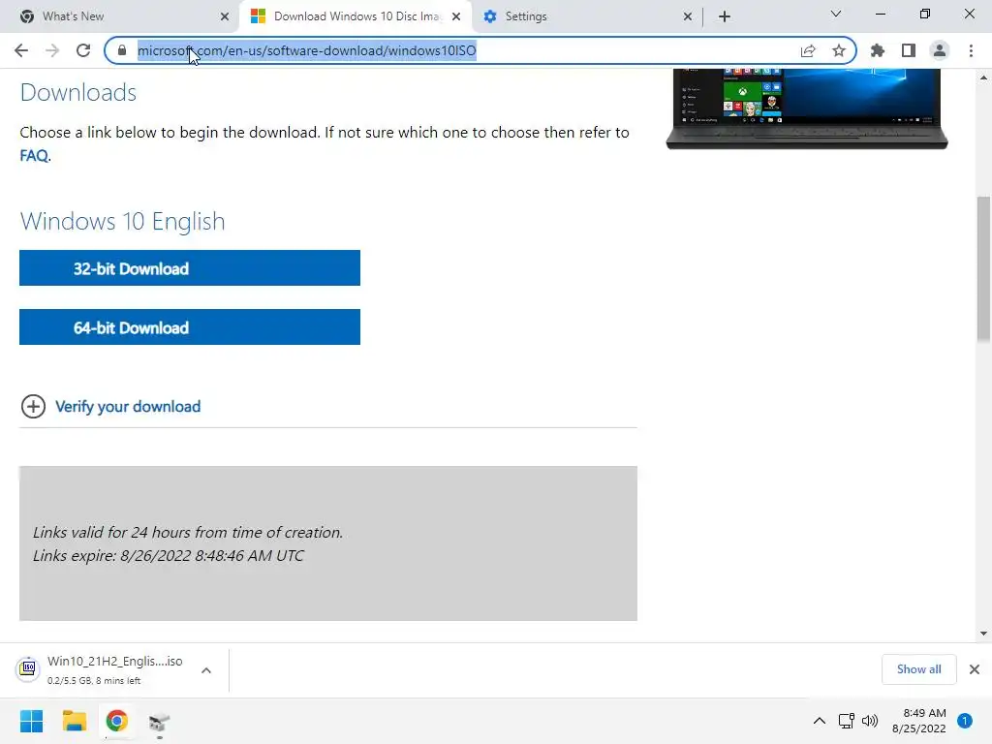
Task: Close the Download Windows 10 tab
Action: [456, 16]
